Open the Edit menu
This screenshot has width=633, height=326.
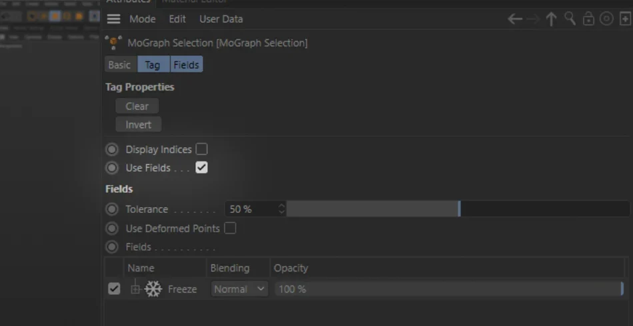(177, 19)
